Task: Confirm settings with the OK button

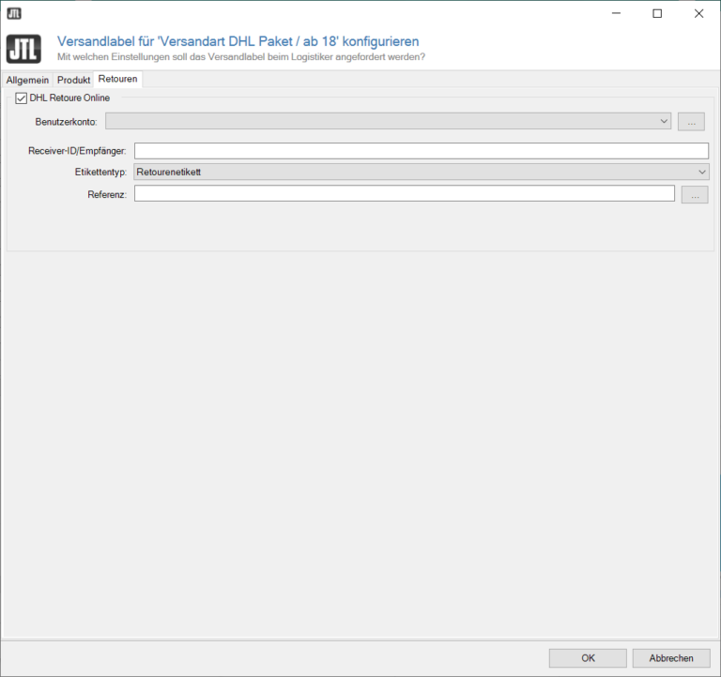Action: coord(588,658)
